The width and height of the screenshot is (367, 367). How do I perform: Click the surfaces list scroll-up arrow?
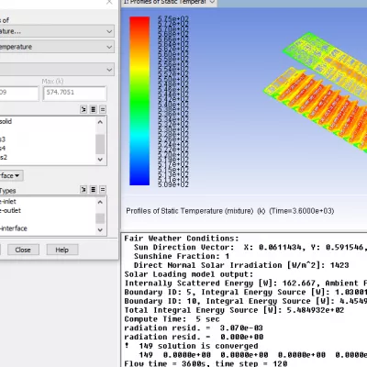pos(100,122)
